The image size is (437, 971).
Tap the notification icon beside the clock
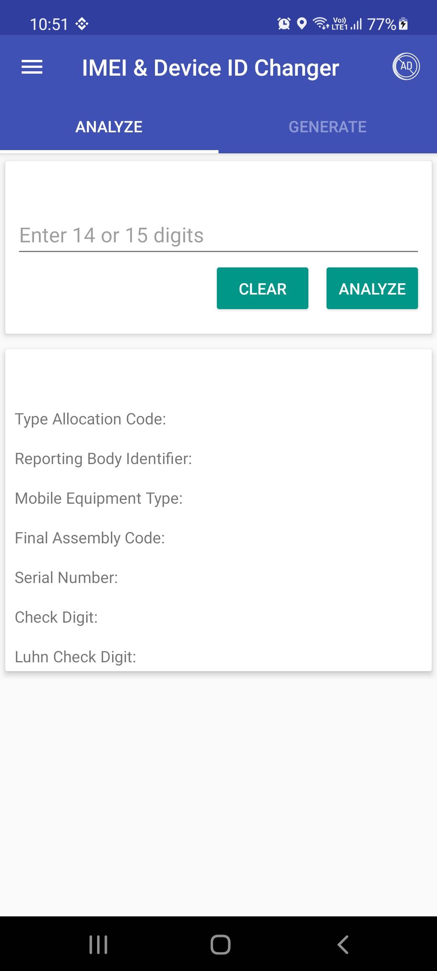(82, 24)
